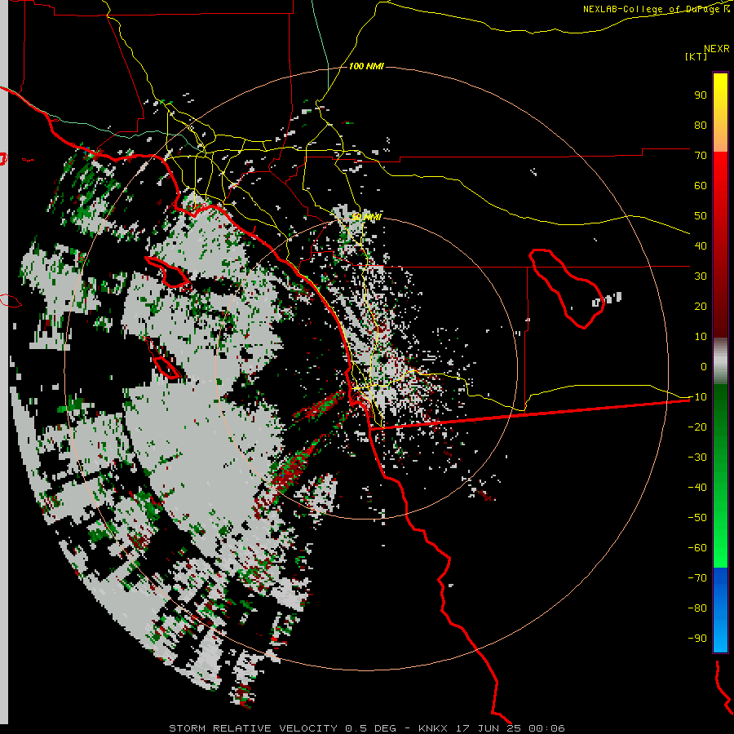This screenshot has width=734, height=734.
Task: Click the -30 value on velocity scale
Action: pyautogui.click(x=697, y=458)
